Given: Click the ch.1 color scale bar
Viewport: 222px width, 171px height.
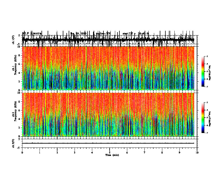Looking at the screenshot, I should click(x=203, y=72).
